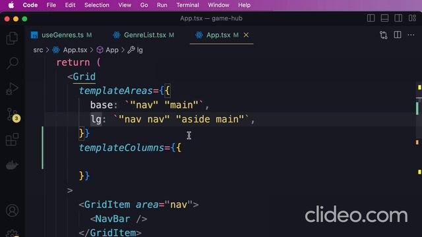The width and height of the screenshot is (422, 237).
Task: Open the Edit menu
Action: [x=70, y=5]
